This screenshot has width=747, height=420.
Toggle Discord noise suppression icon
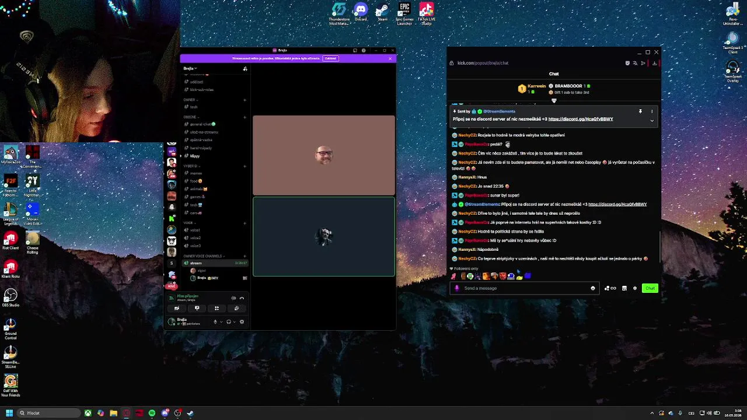233,298
